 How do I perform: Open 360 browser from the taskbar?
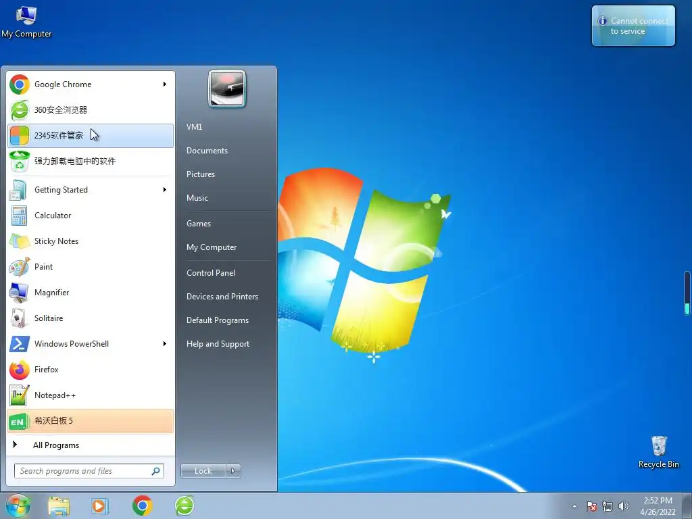click(184, 505)
